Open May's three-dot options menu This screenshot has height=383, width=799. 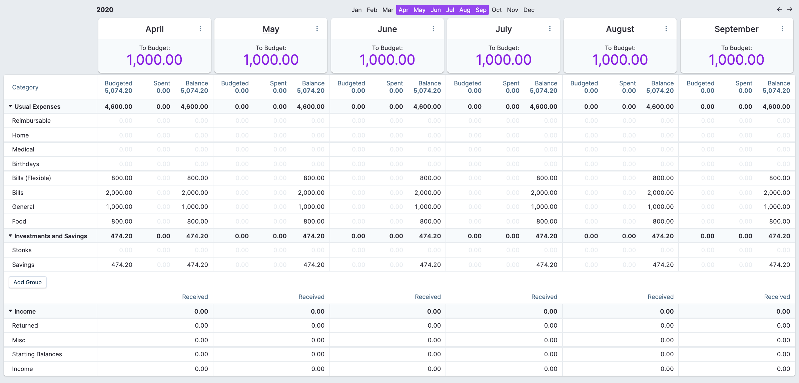(x=317, y=29)
